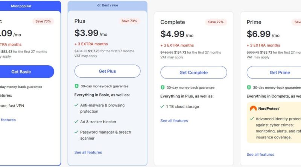Open See all features under Plus

click(88, 152)
